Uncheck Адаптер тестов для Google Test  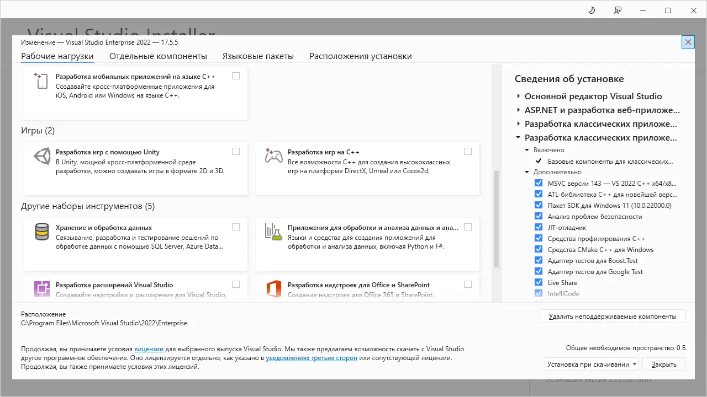pyautogui.click(x=539, y=271)
